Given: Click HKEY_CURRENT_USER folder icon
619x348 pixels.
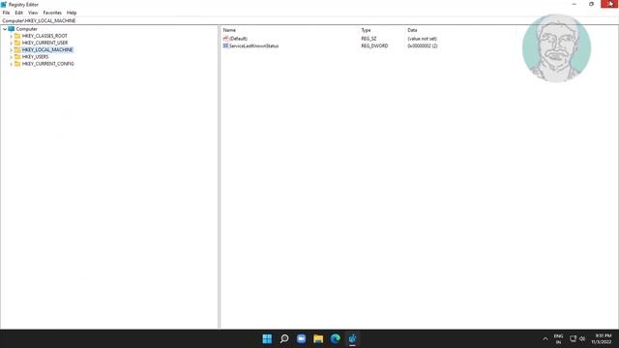Looking at the screenshot, I should tap(17, 43).
